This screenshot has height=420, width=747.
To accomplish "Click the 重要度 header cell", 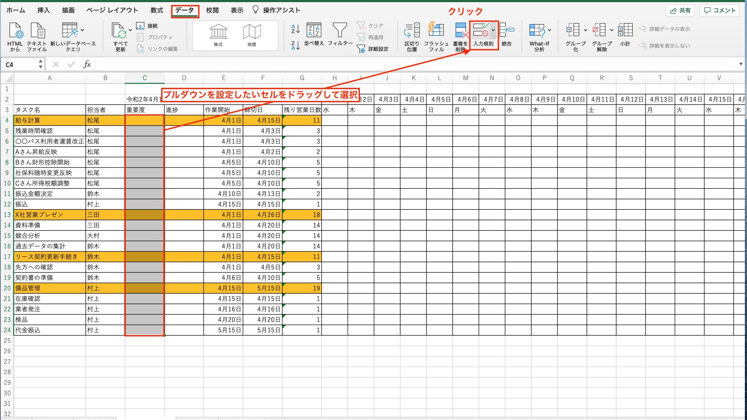I will 145,110.
